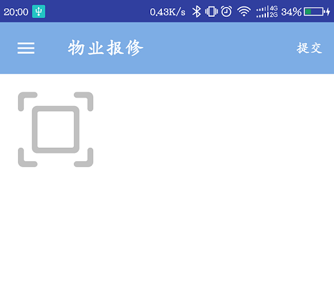Click the charging lightning bolt icon
This screenshot has width=334, height=307.
coord(328,12)
